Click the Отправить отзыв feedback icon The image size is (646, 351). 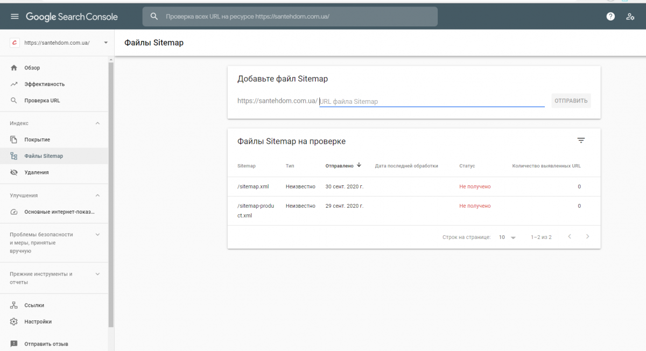pyautogui.click(x=14, y=343)
